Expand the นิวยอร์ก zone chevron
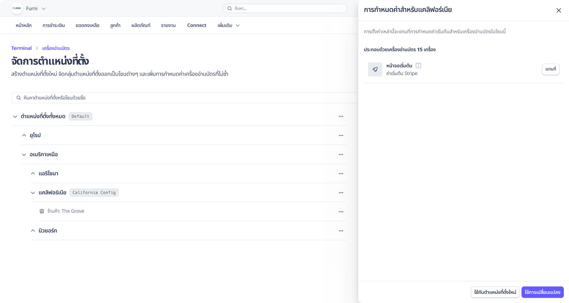Image resolution: width=569 pixels, height=303 pixels. click(x=33, y=231)
